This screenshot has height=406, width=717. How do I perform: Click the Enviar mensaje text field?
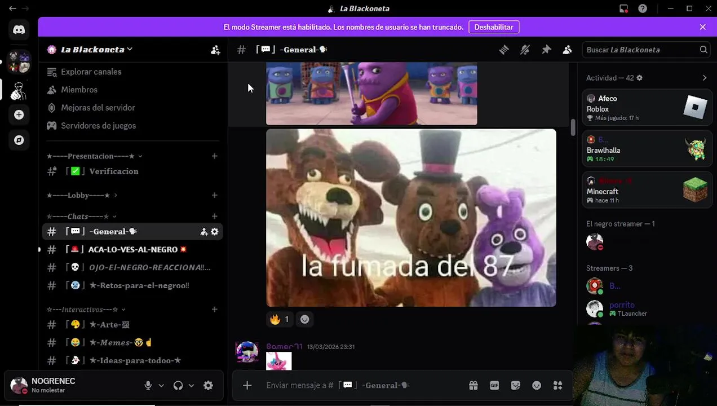[361, 385]
